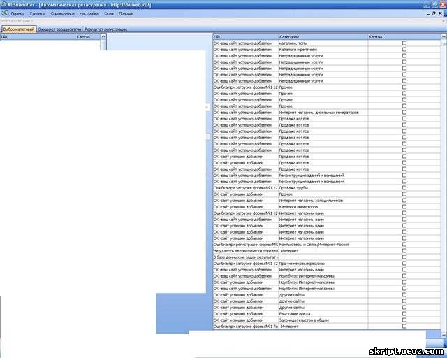Enable checkbox in 'Интернет магазины дизельных генераторов' row

tap(404, 113)
